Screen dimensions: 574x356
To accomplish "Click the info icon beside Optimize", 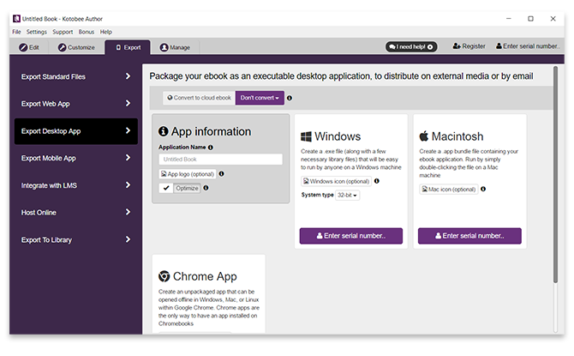I will 210,188.
